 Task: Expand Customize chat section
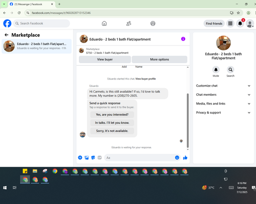coord(223,86)
